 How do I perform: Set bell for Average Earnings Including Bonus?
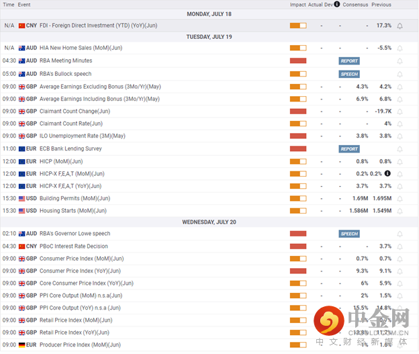(400, 99)
